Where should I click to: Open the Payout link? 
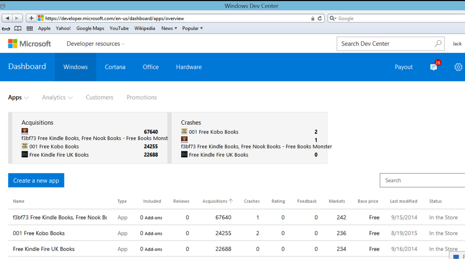(403, 67)
